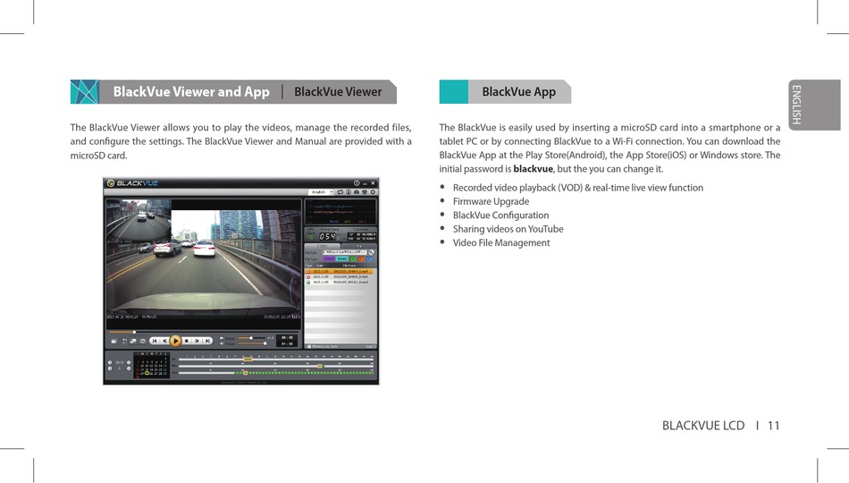
Task: Click the rear camera picture-in-picture thumbnail
Action: [138, 221]
